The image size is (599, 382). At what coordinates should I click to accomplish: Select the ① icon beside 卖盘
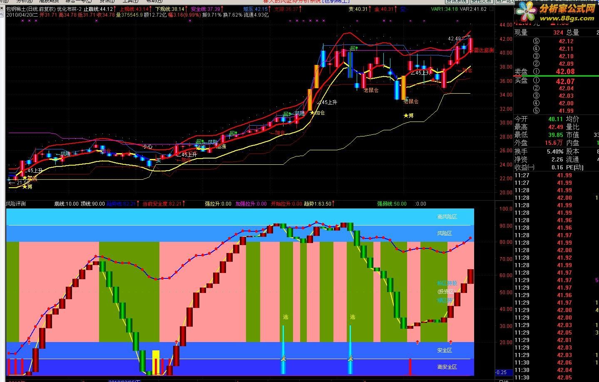pyautogui.click(x=536, y=72)
